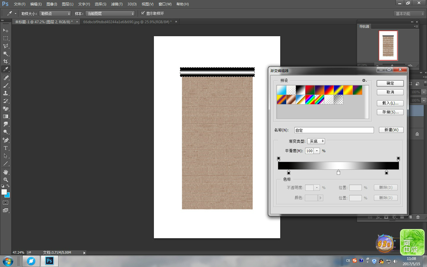Select middle white color stop

338,172
